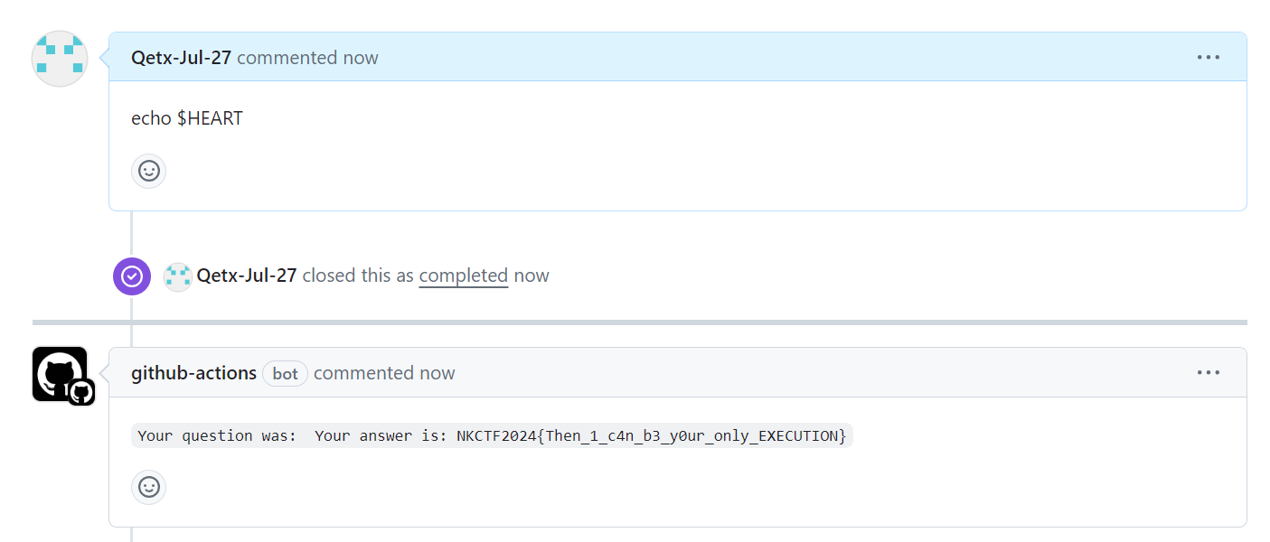Screen dimensions: 1270x542
Task: Open small Qetx-Jul-27 avatar in closed event
Action: click(178, 276)
